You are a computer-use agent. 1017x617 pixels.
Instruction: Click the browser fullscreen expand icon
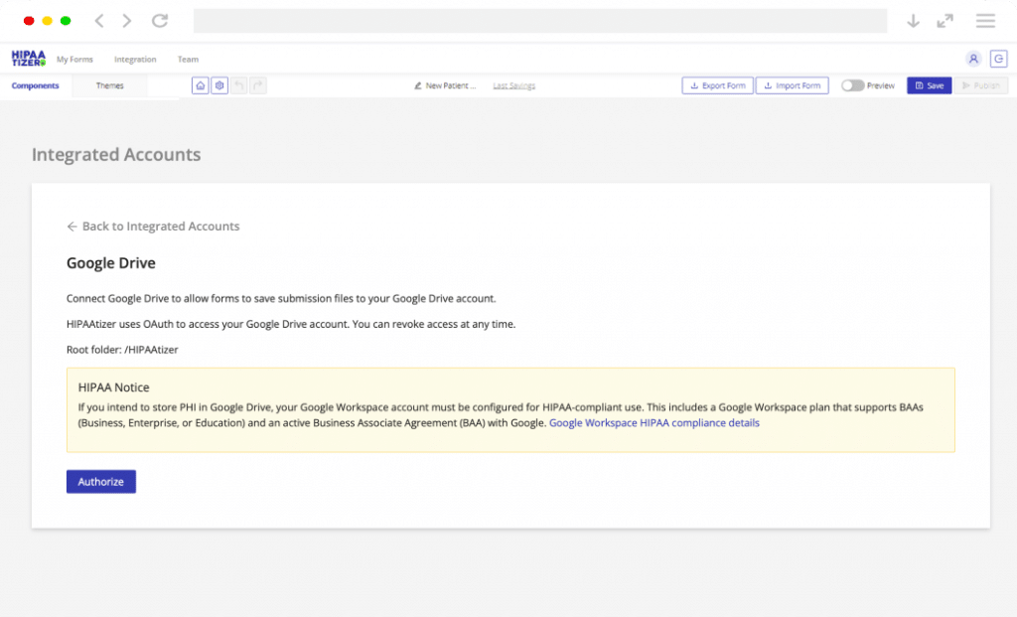pyautogui.click(x=945, y=21)
